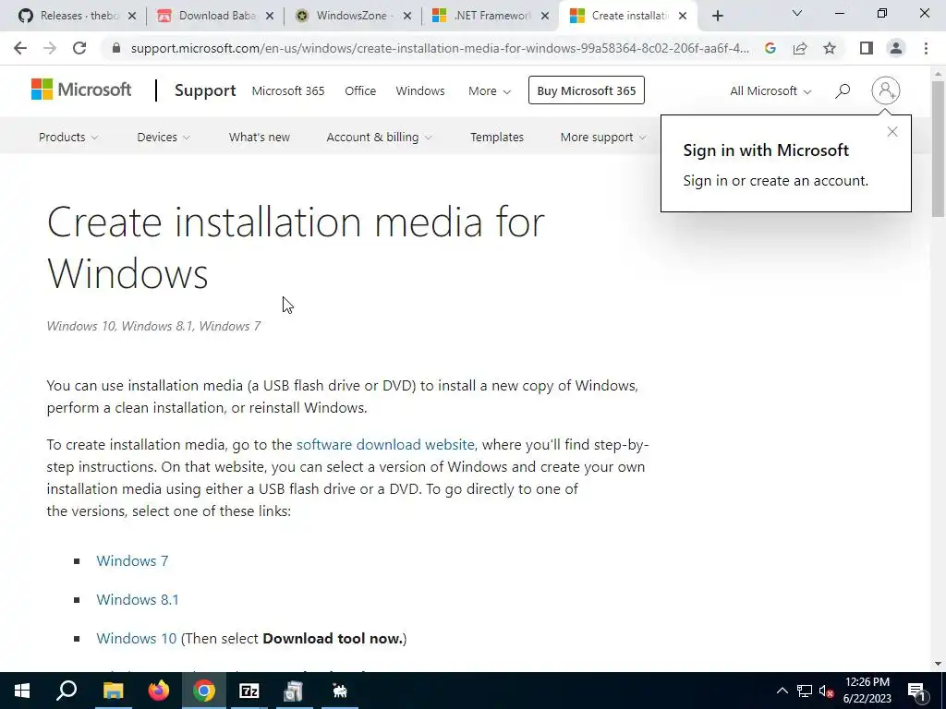
Task: Open the Windows 8.1 link
Action: 138,599
